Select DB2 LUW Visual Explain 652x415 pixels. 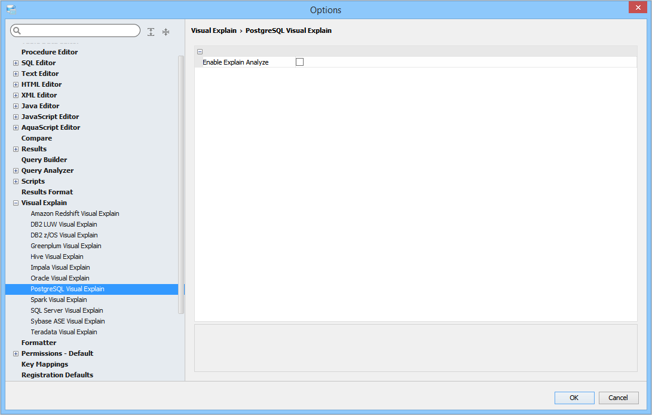point(63,224)
